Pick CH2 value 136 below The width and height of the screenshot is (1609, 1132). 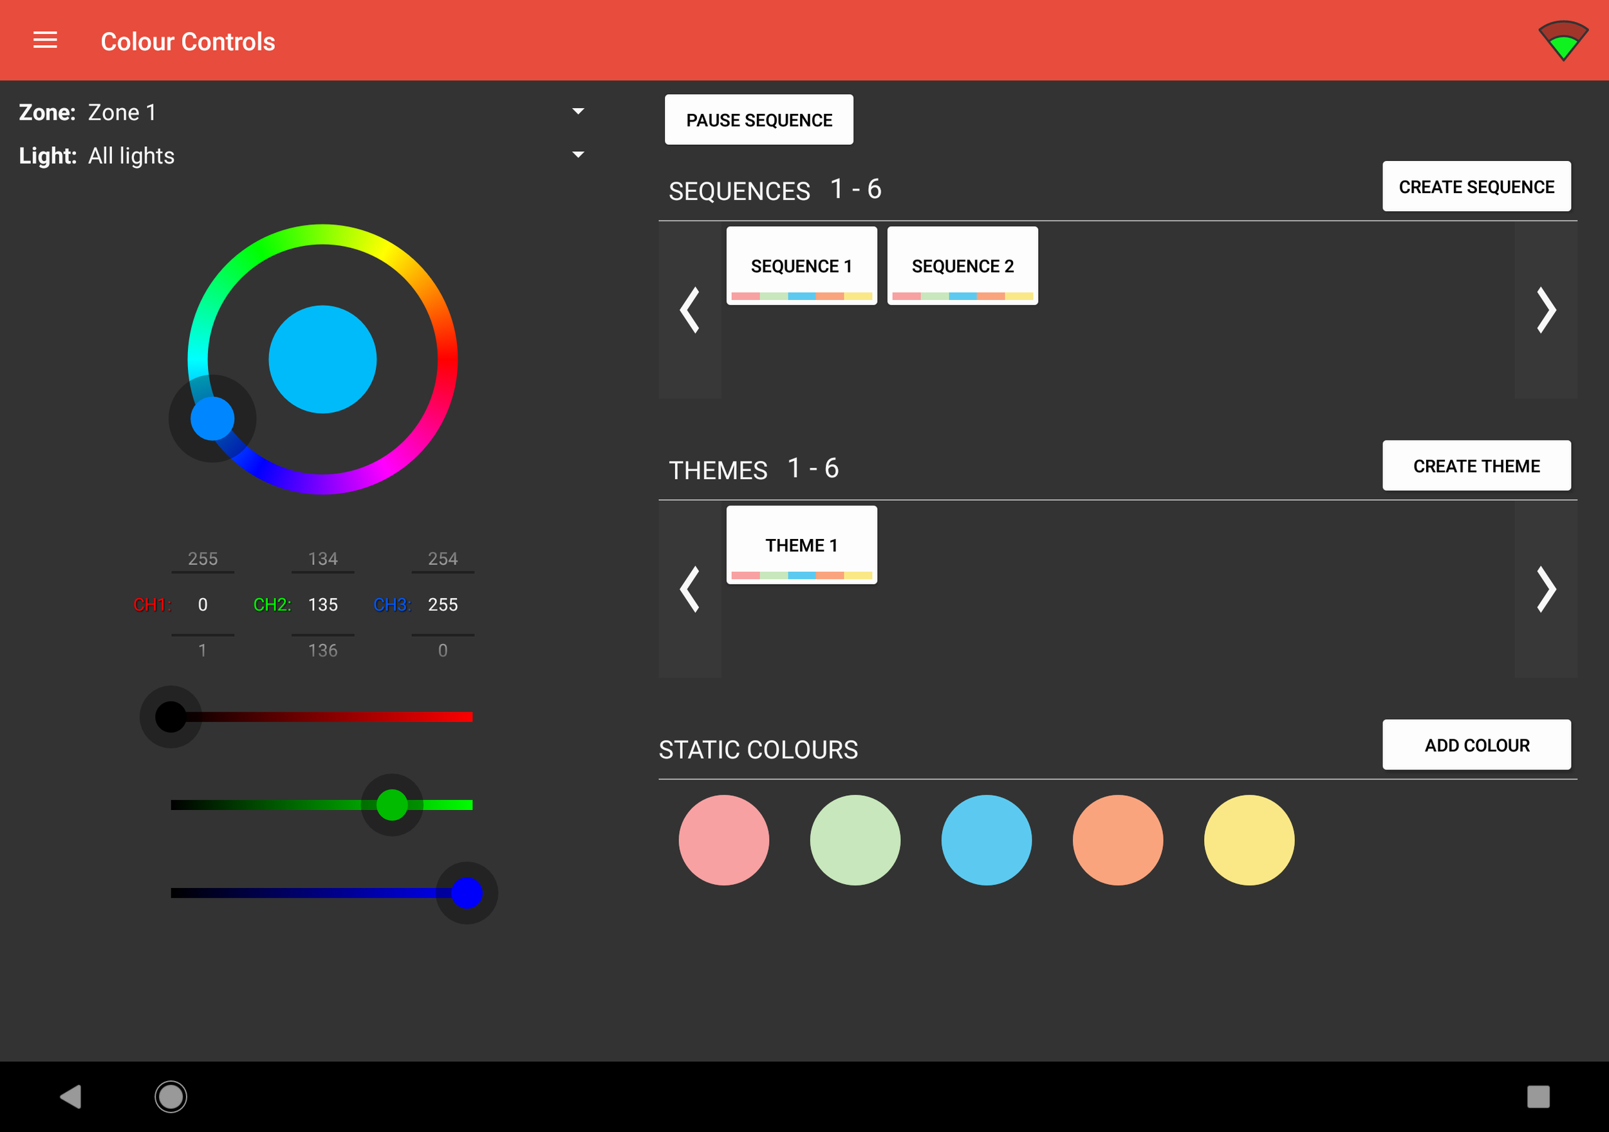[323, 650]
